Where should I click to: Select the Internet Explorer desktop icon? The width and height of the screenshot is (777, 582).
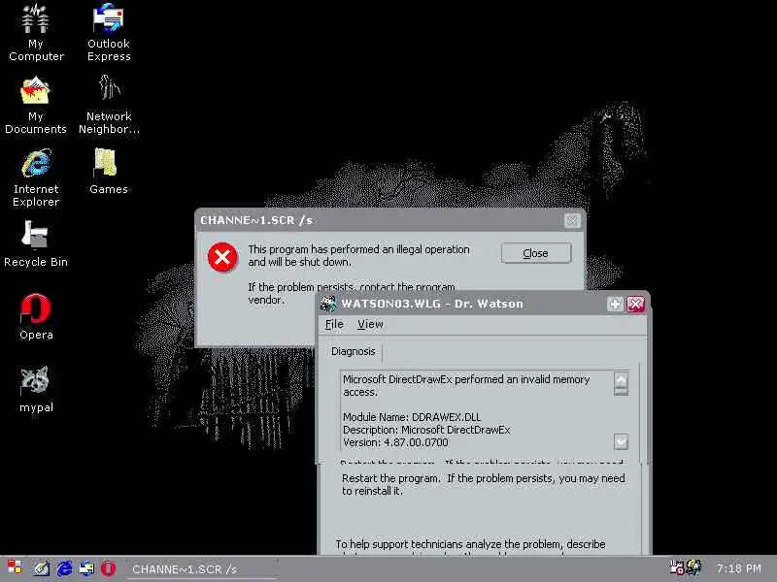[36, 178]
